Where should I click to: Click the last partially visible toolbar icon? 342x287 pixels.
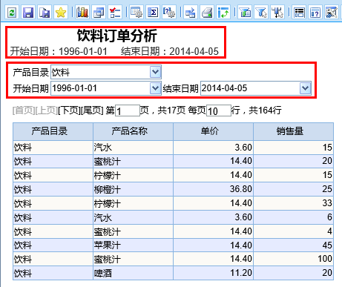pyautogui.click(x=332, y=13)
